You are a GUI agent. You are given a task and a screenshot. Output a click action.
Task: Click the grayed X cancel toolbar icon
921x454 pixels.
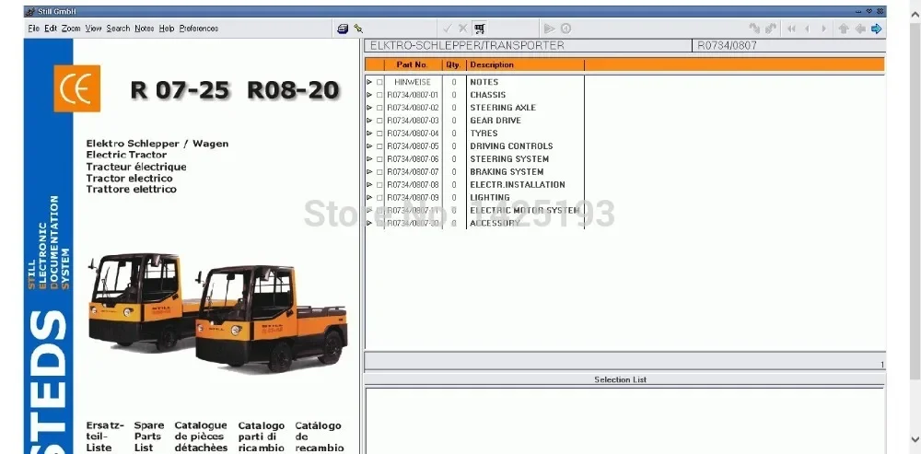[x=463, y=29]
